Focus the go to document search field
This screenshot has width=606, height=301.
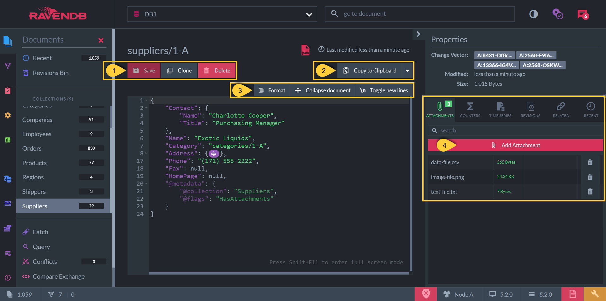coord(420,14)
